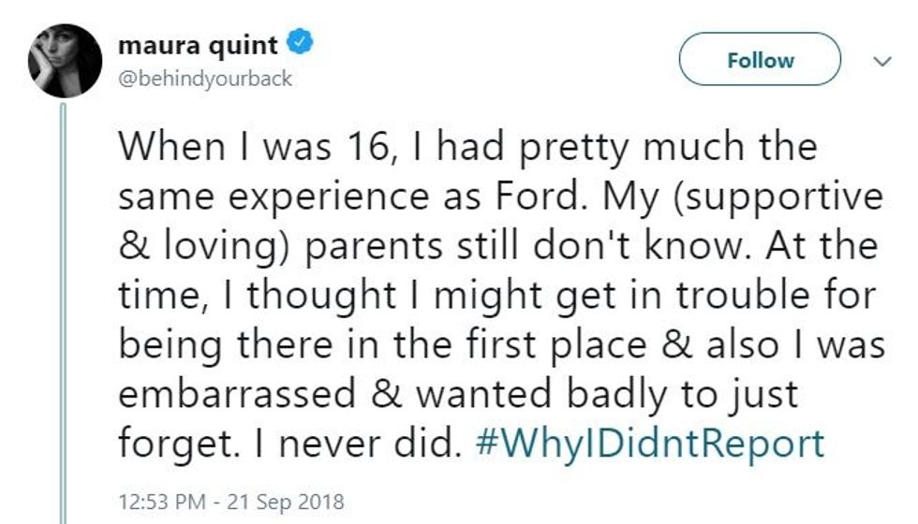The height and width of the screenshot is (524, 918).
Task: Open the tweet options chevron menu
Action: 881,61
